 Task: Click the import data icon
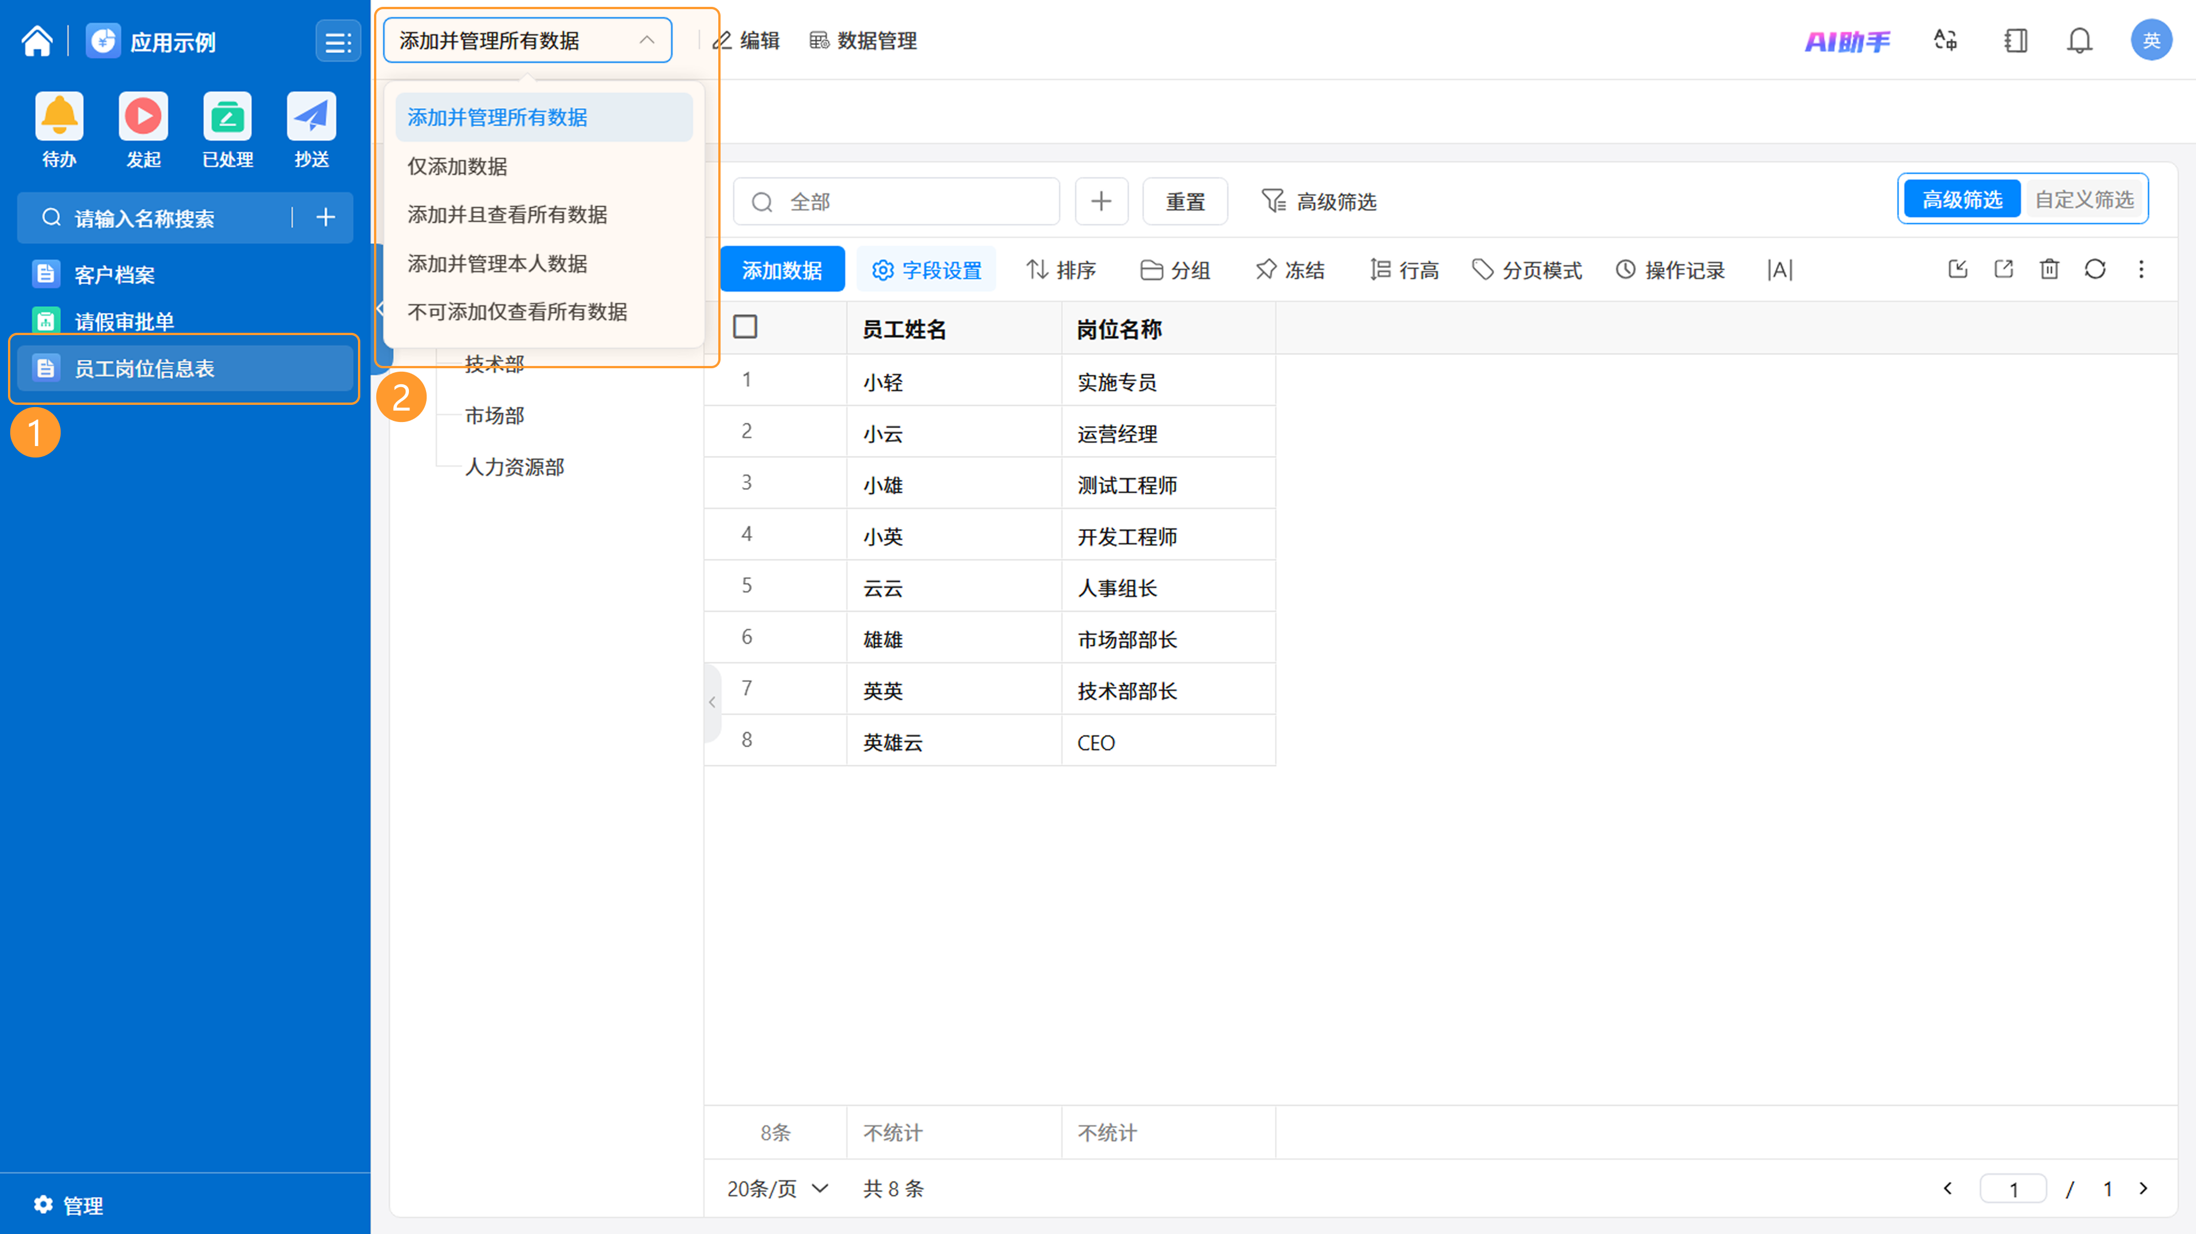point(1958,269)
